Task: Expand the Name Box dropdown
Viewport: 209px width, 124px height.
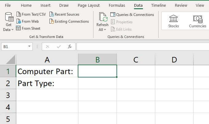Action: click(30, 47)
